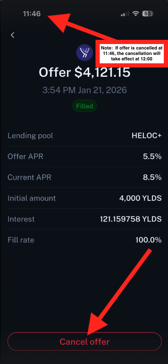Tap the Fill rate row label
Viewport: 168px width, 364px height.
[21, 240]
